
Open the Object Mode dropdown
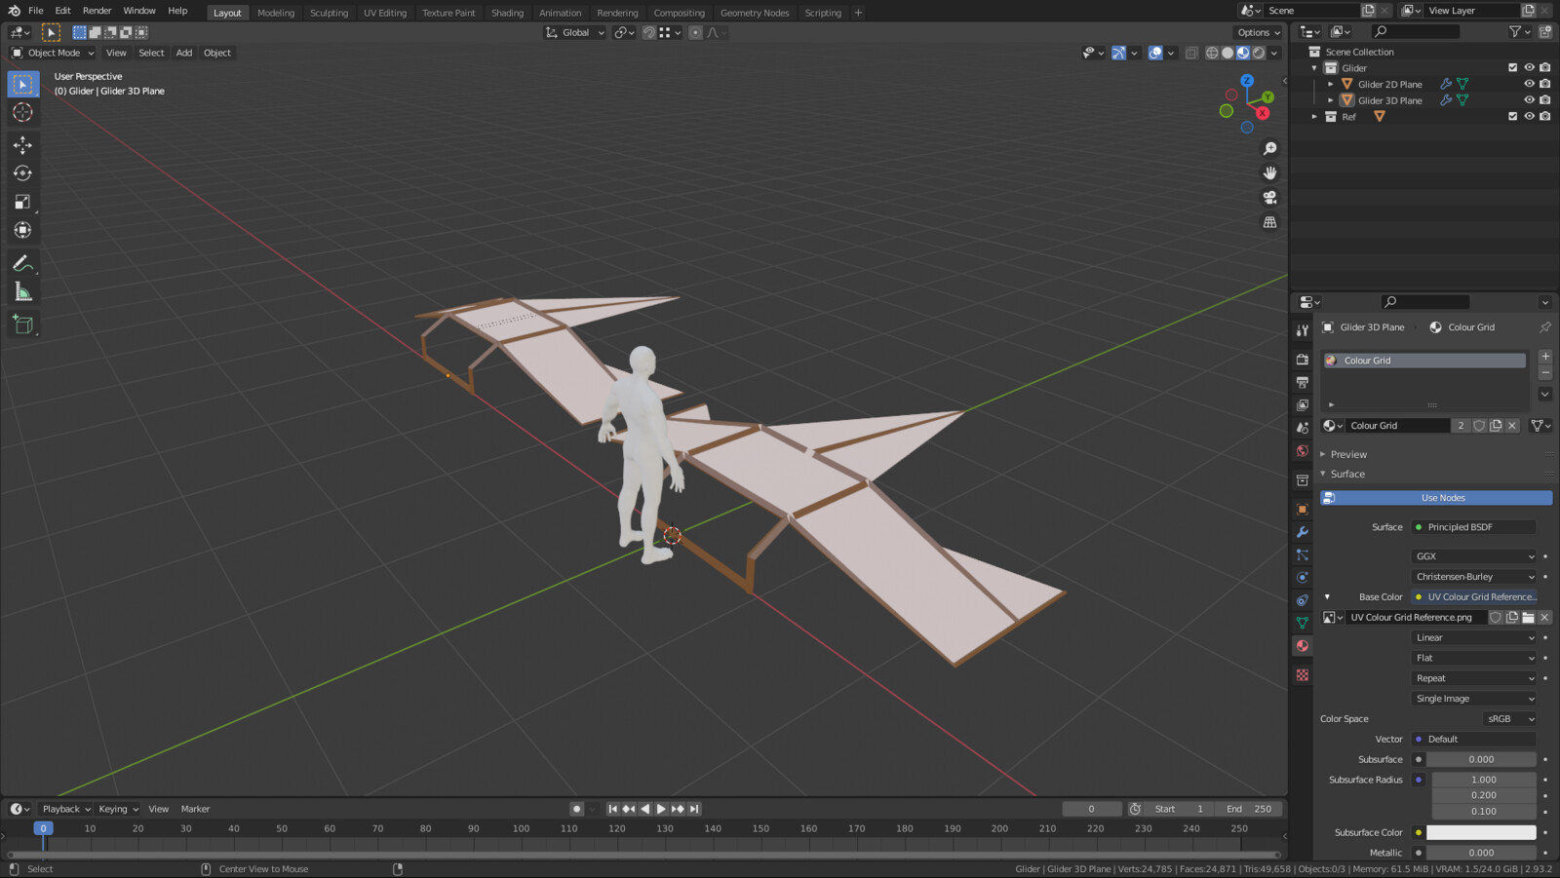(53, 53)
